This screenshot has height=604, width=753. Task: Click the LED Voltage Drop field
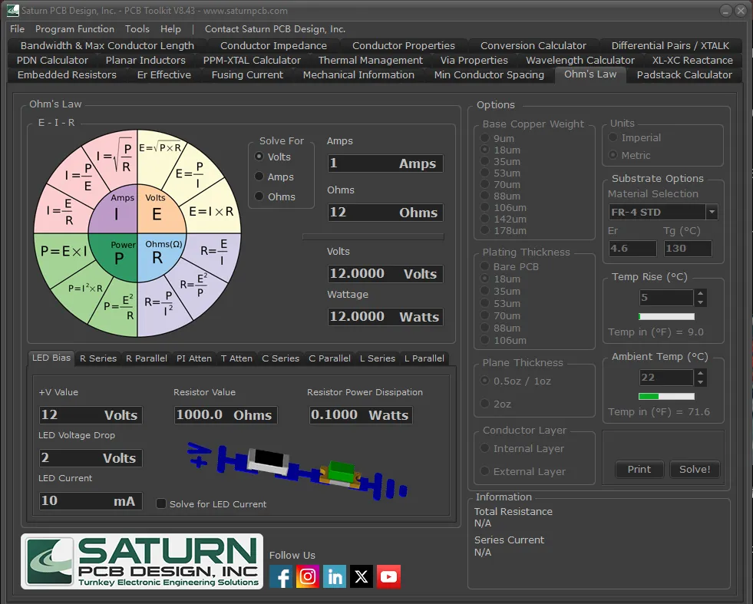point(91,457)
